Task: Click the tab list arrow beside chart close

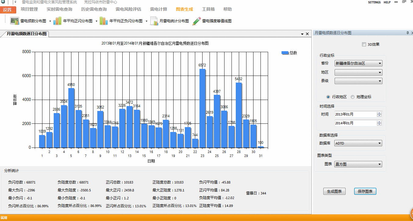Action: pyautogui.click(x=302, y=34)
